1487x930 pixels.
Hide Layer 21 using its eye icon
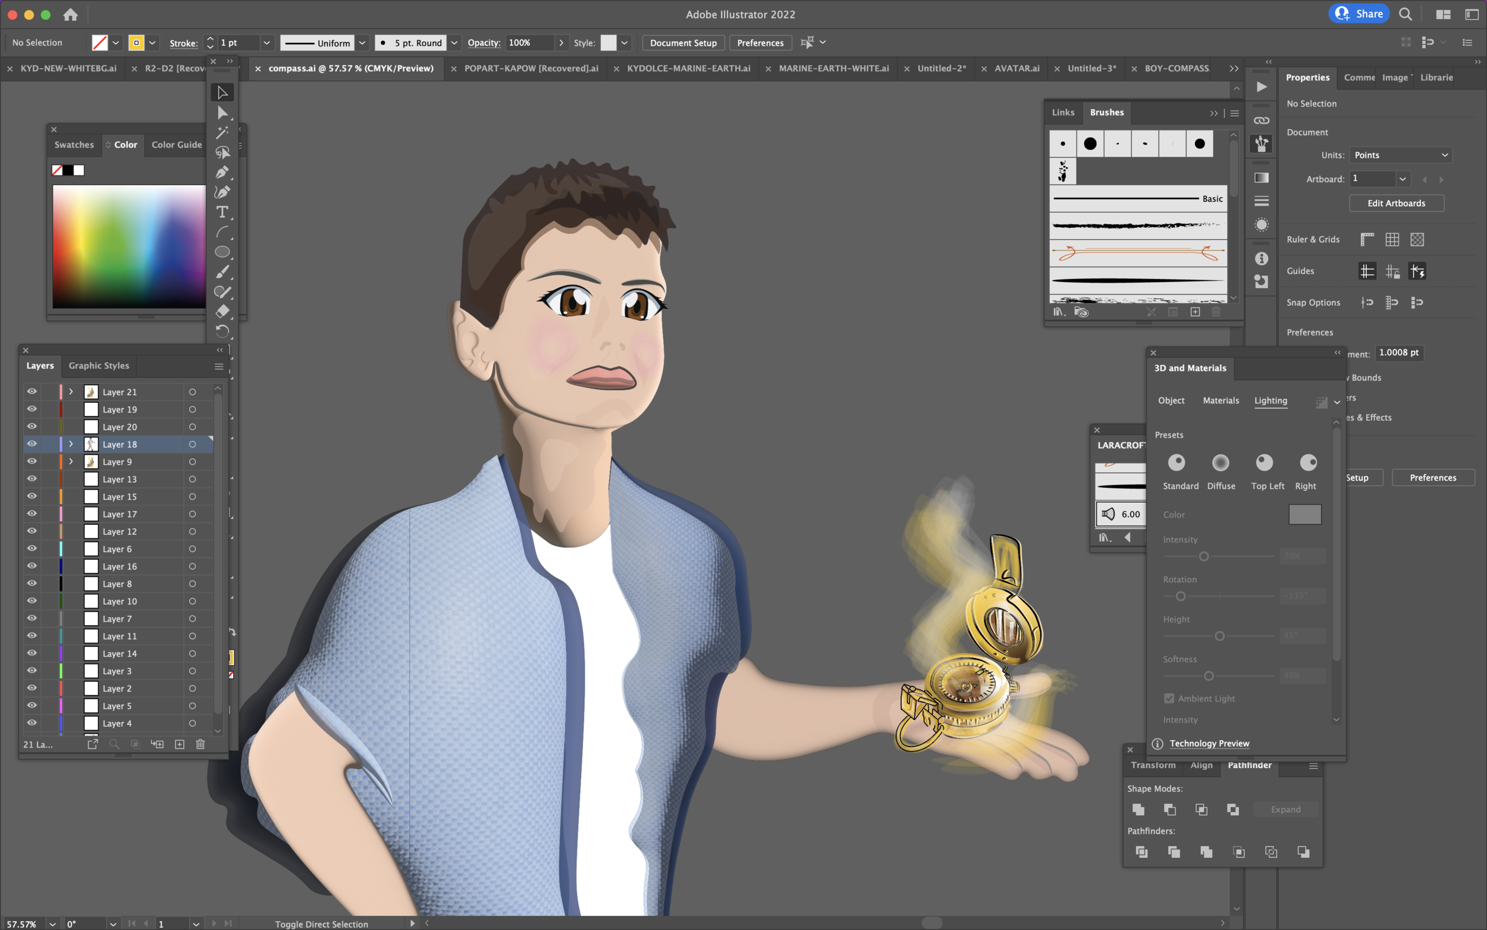click(x=32, y=391)
